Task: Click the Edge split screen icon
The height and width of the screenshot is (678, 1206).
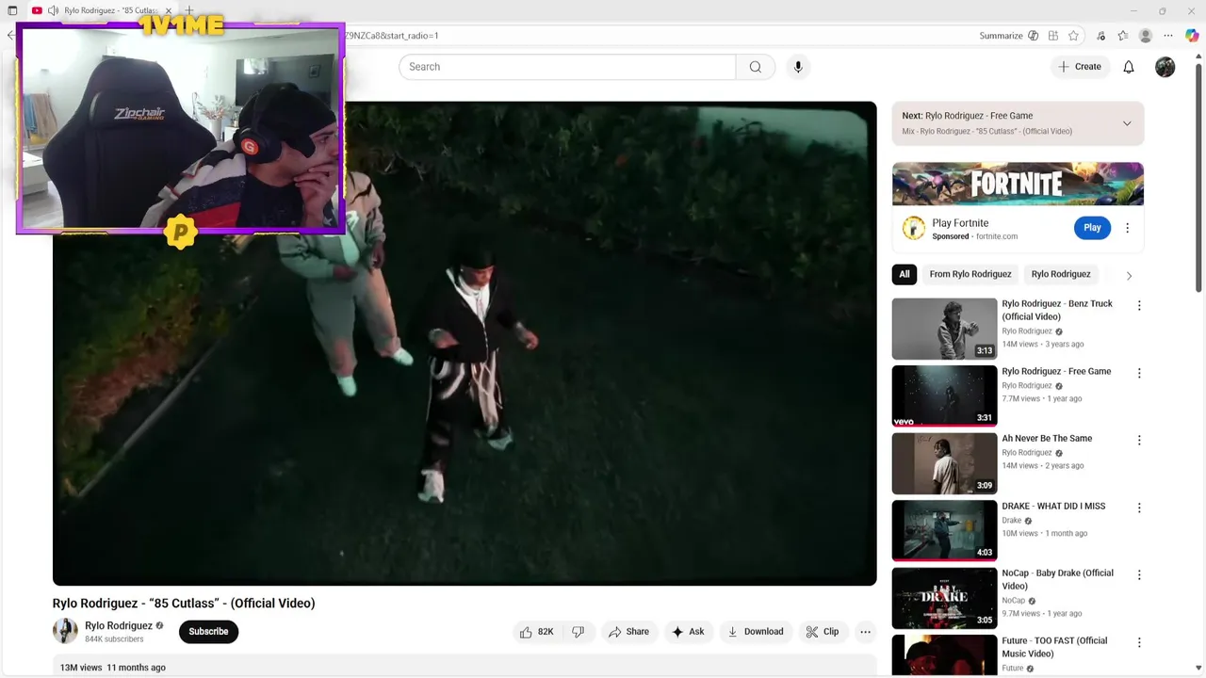Action: click(1053, 36)
